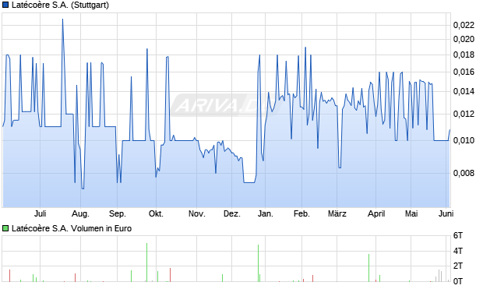
Task: Click the 'Mai' month label
Action: 411,213
